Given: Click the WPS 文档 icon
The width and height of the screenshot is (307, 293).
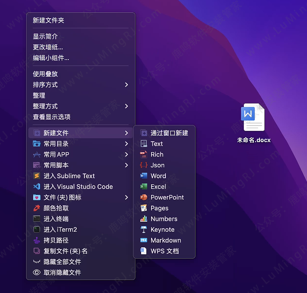Looking at the screenshot, I should click(144, 251).
